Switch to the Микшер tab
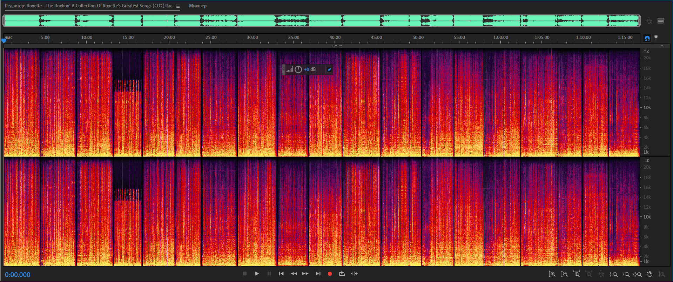The width and height of the screenshot is (673, 282). pyautogui.click(x=198, y=6)
